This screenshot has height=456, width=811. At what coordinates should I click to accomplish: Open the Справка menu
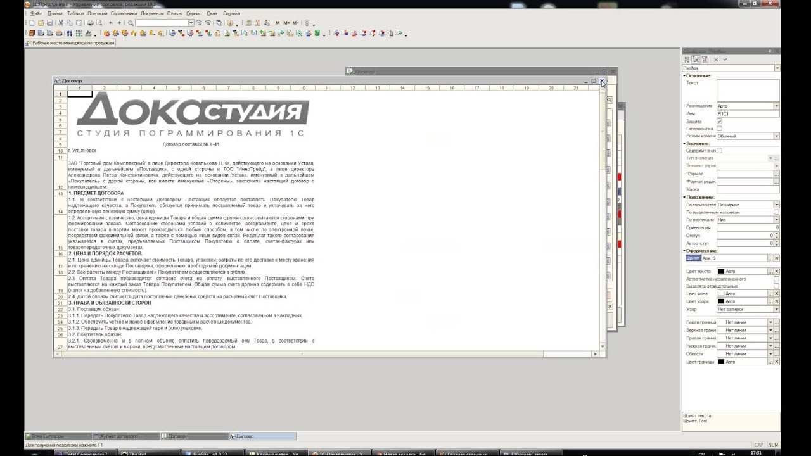pyautogui.click(x=231, y=13)
